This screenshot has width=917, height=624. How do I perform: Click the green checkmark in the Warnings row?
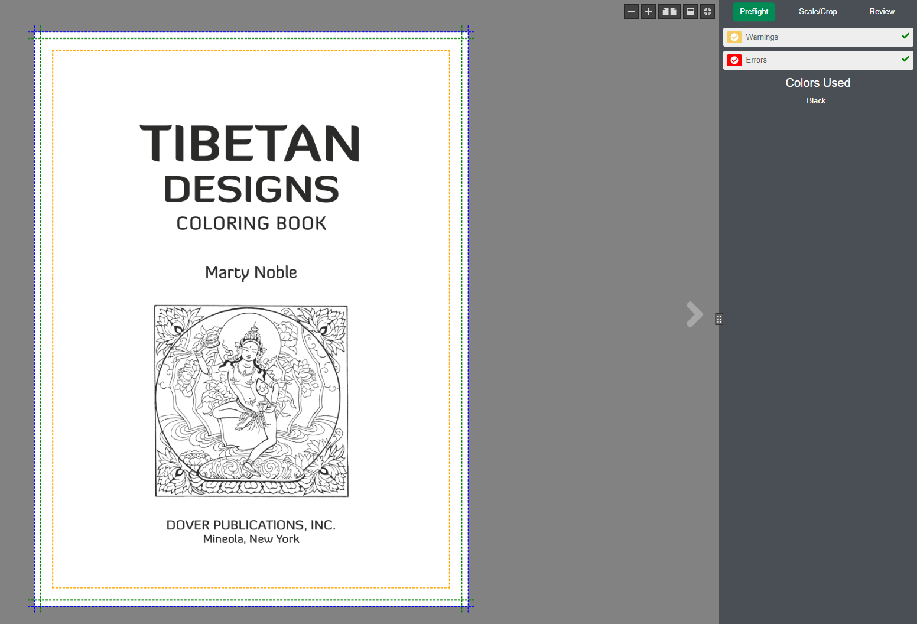coord(905,36)
